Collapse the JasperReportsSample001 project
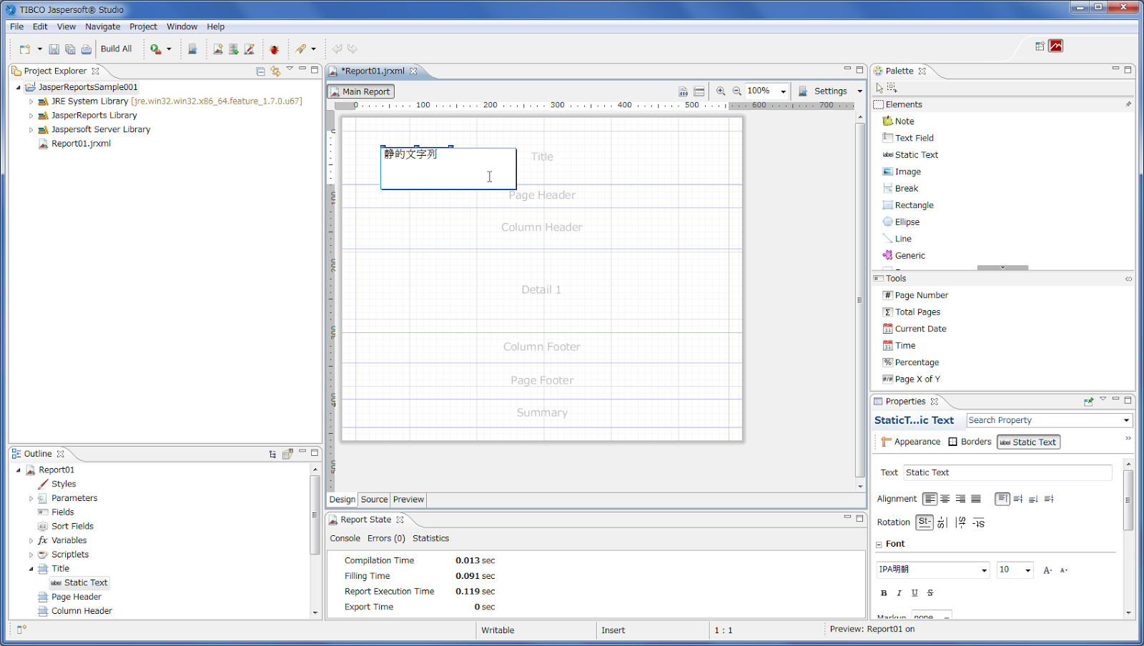 19,87
